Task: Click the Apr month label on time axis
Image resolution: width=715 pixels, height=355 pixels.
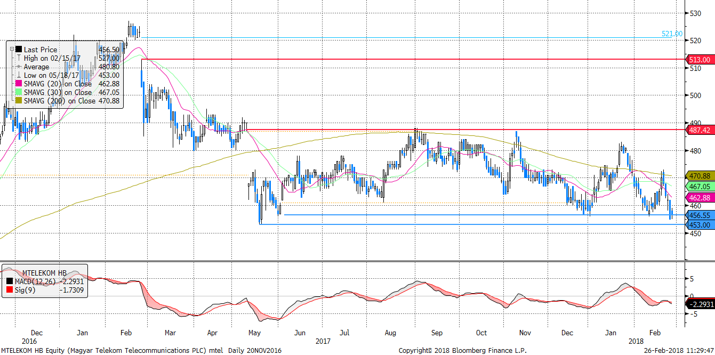Action: tap(212, 333)
